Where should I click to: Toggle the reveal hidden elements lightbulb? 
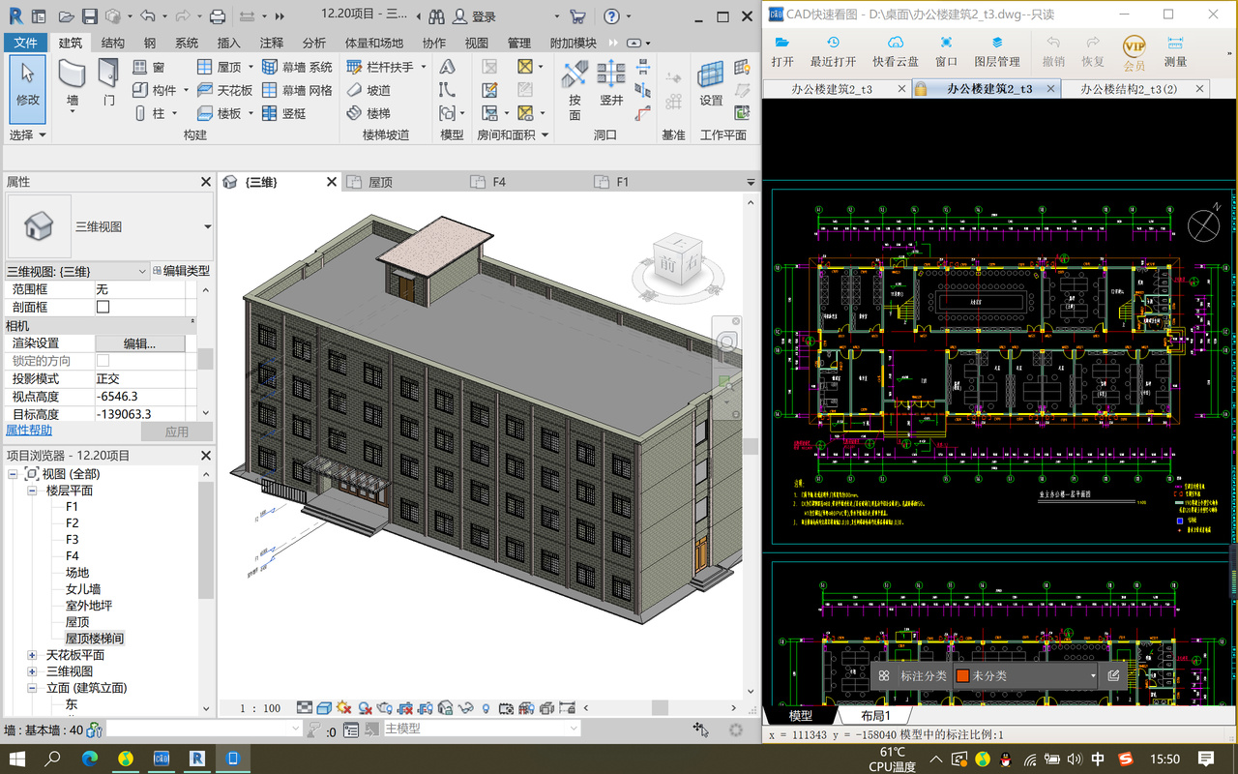click(x=486, y=709)
